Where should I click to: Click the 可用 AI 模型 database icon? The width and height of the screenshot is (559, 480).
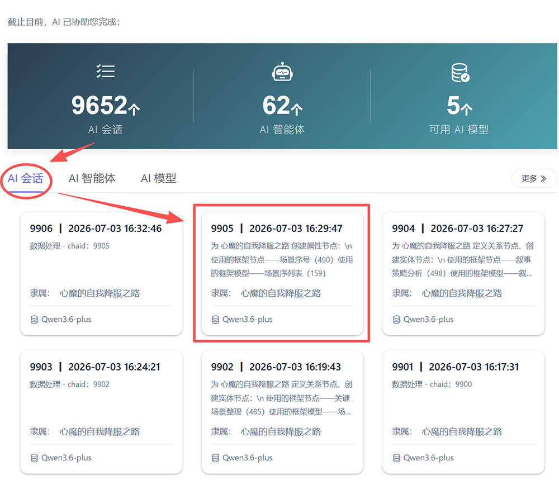[460, 73]
